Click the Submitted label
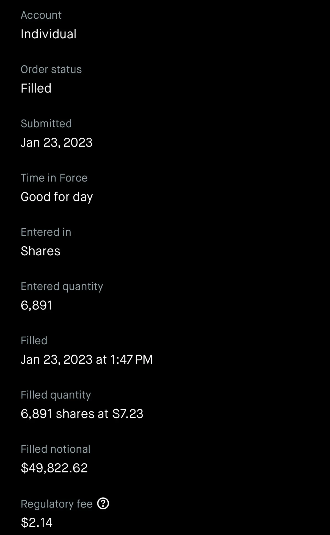The height and width of the screenshot is (535, 330). [46, 124]
